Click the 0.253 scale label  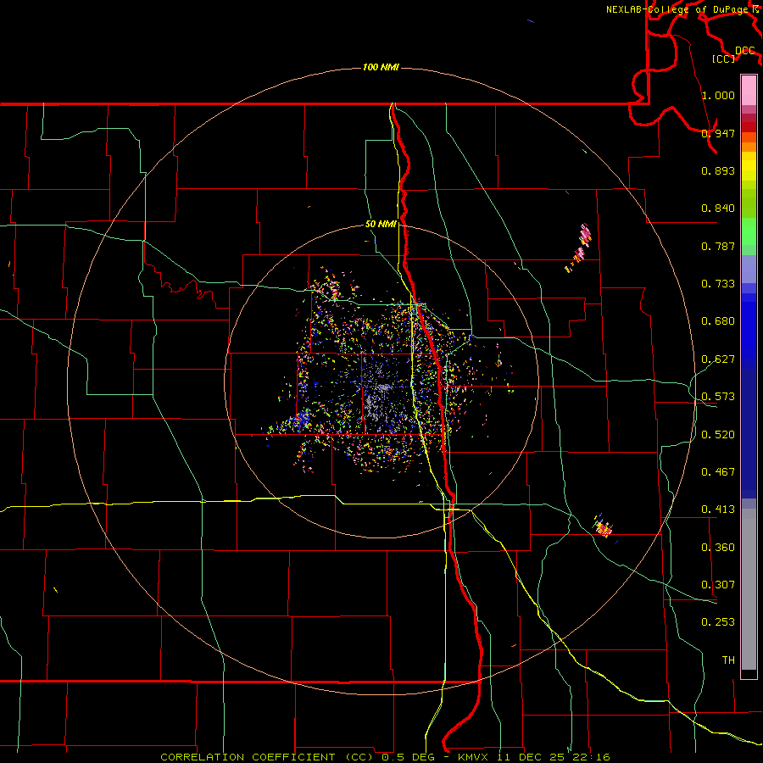click(718, 622)
